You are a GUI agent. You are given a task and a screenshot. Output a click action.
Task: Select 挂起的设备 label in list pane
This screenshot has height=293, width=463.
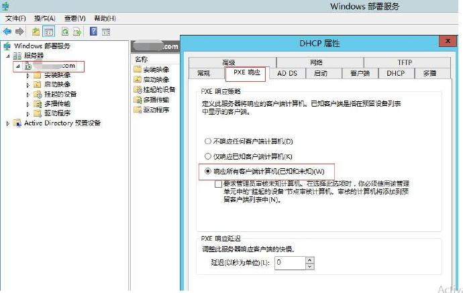(x=159, y=89)
